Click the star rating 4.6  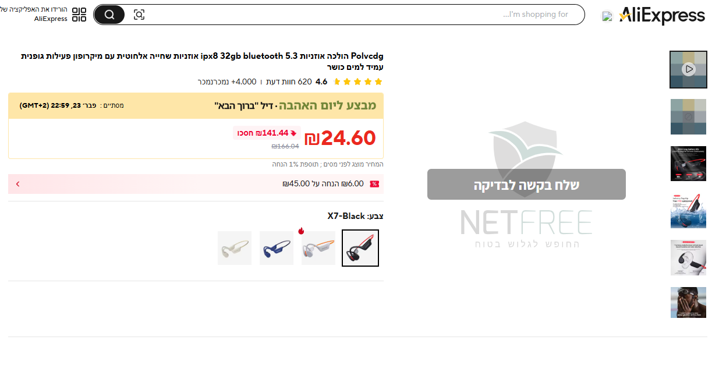pyautogui.click(x=321, y=82)
